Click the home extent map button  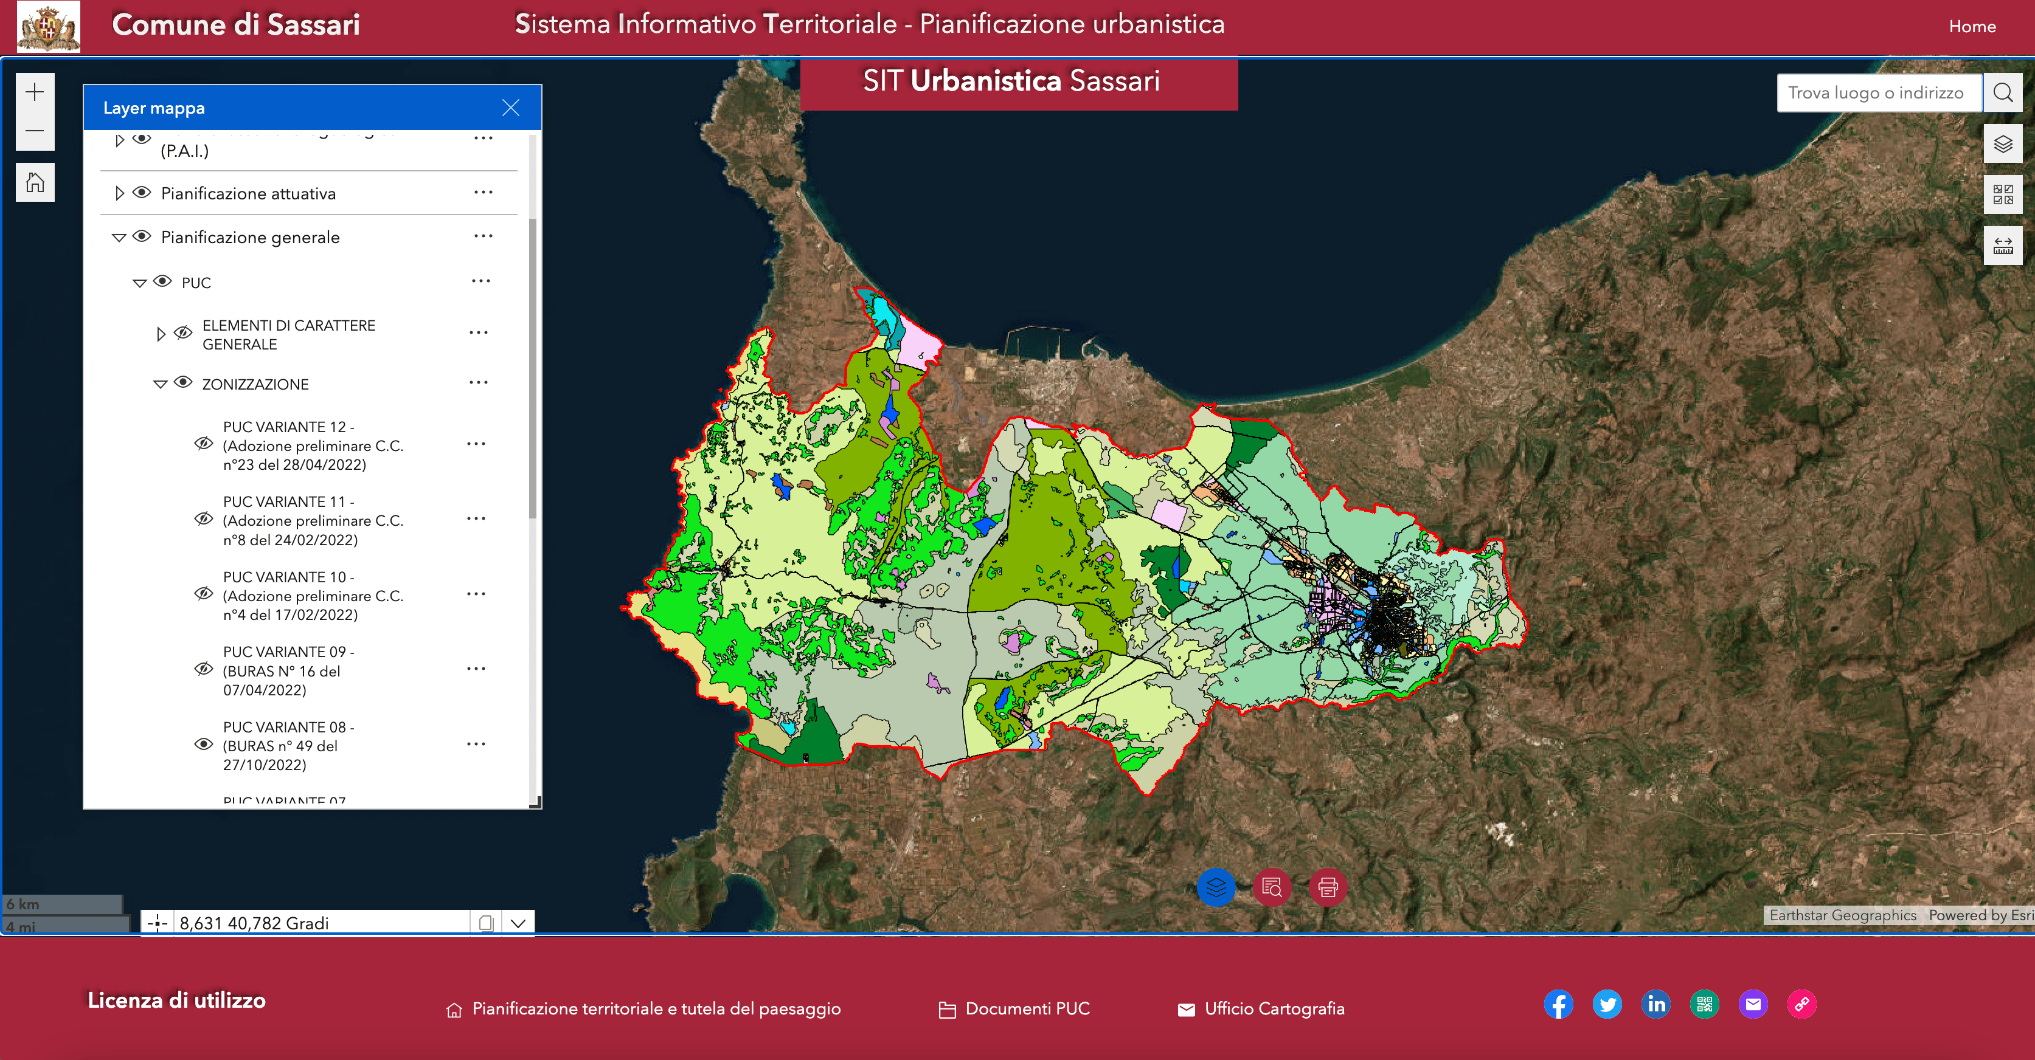(x=35, y=182)
